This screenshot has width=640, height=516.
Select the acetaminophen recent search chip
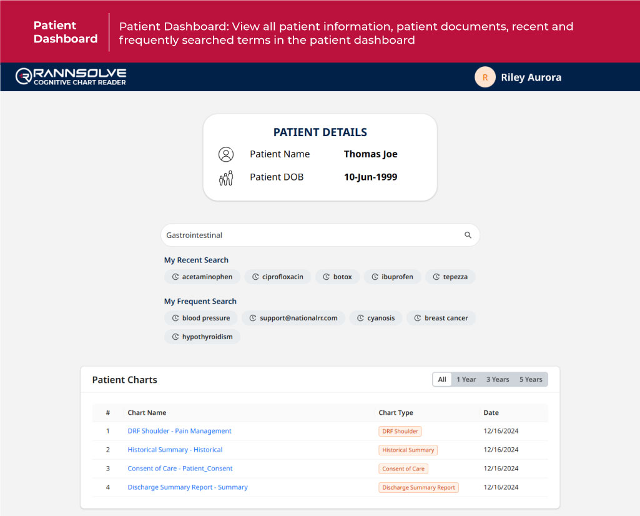tap(202, 277)
